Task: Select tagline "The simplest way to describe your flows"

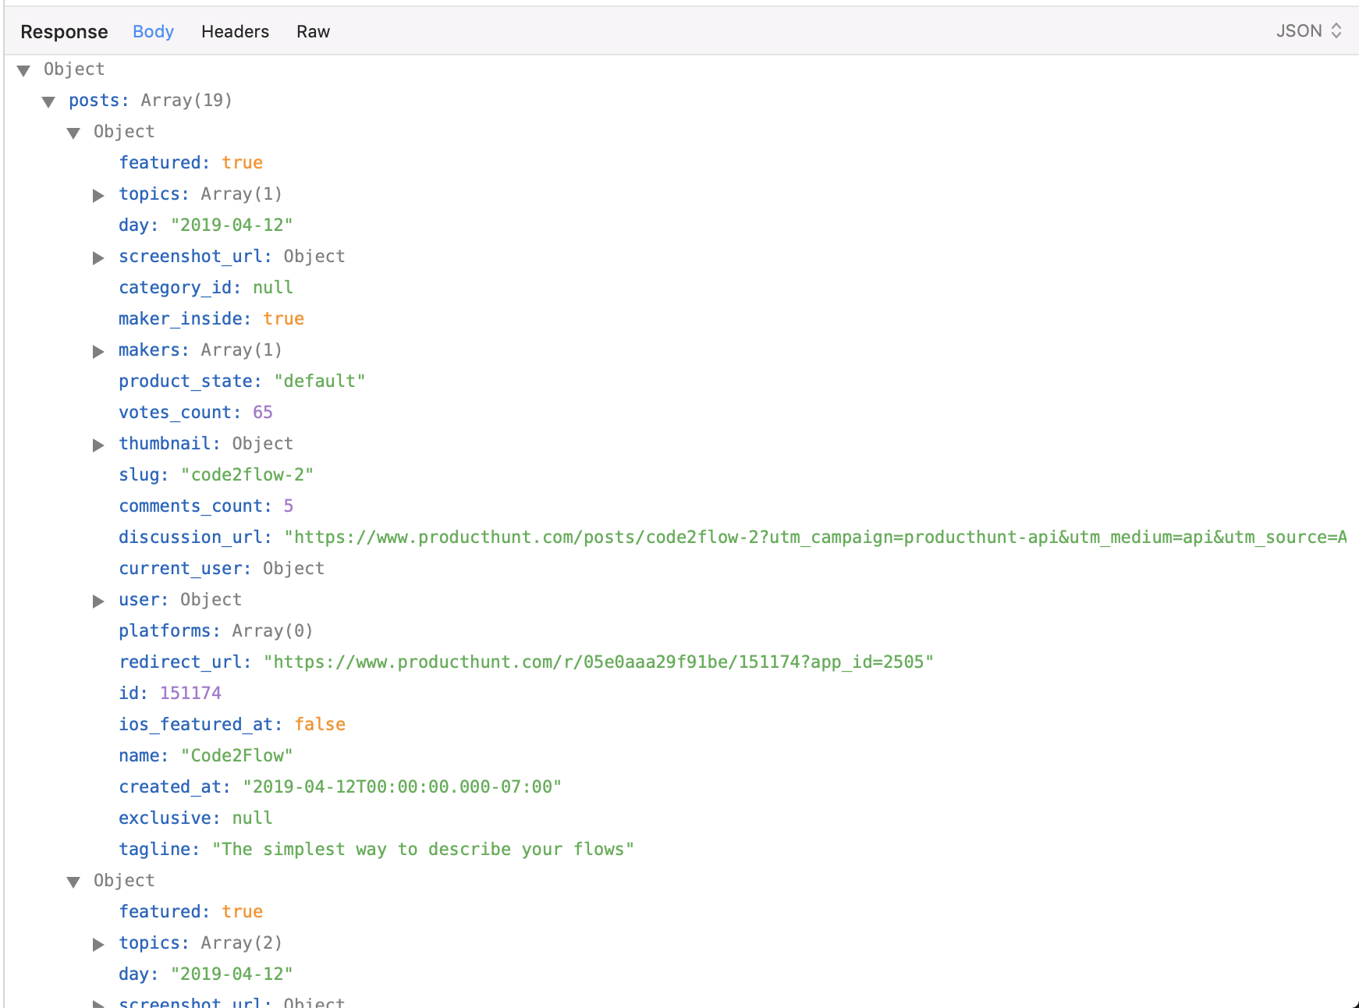Action: click(423, 849)
